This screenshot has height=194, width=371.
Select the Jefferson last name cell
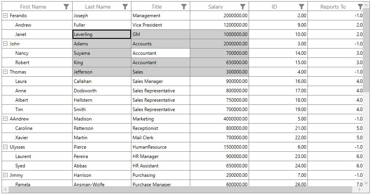(102, 72)
